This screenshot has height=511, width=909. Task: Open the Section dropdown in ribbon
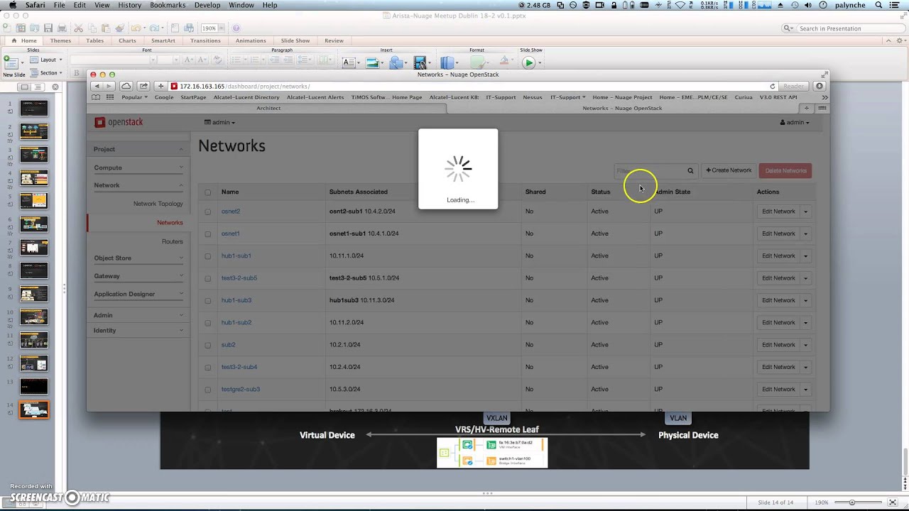46,72
